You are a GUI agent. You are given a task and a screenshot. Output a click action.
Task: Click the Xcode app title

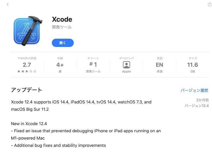[x=62, y=19]
